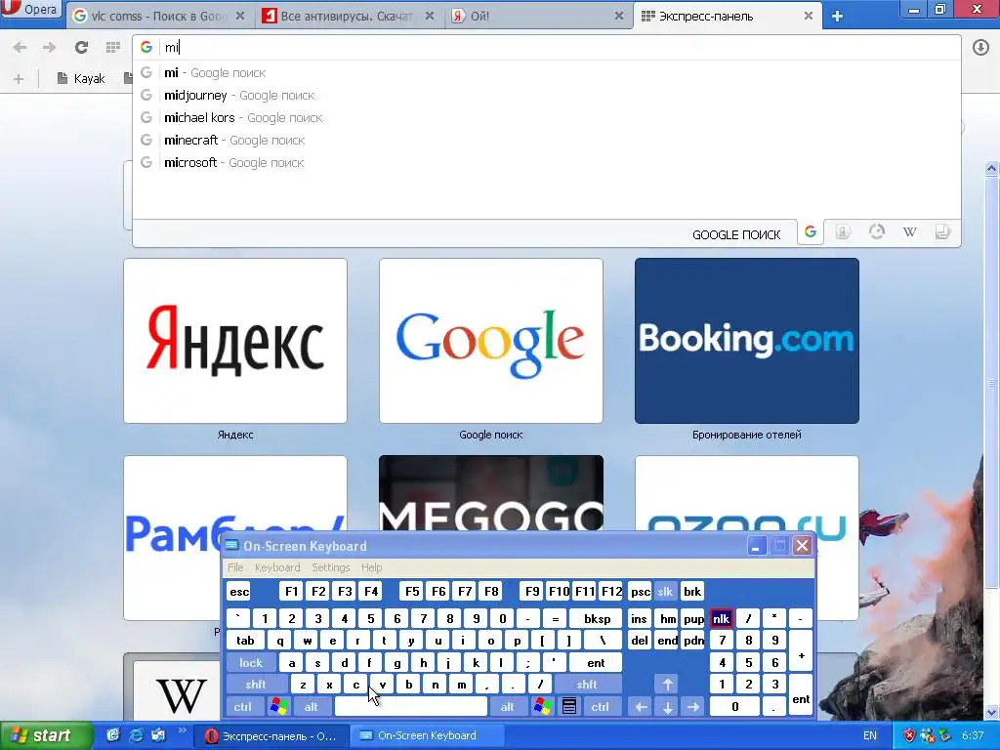1000x750 pixels.
Task: Toggle the lock Caps Lock key
Action: [251, 663]
